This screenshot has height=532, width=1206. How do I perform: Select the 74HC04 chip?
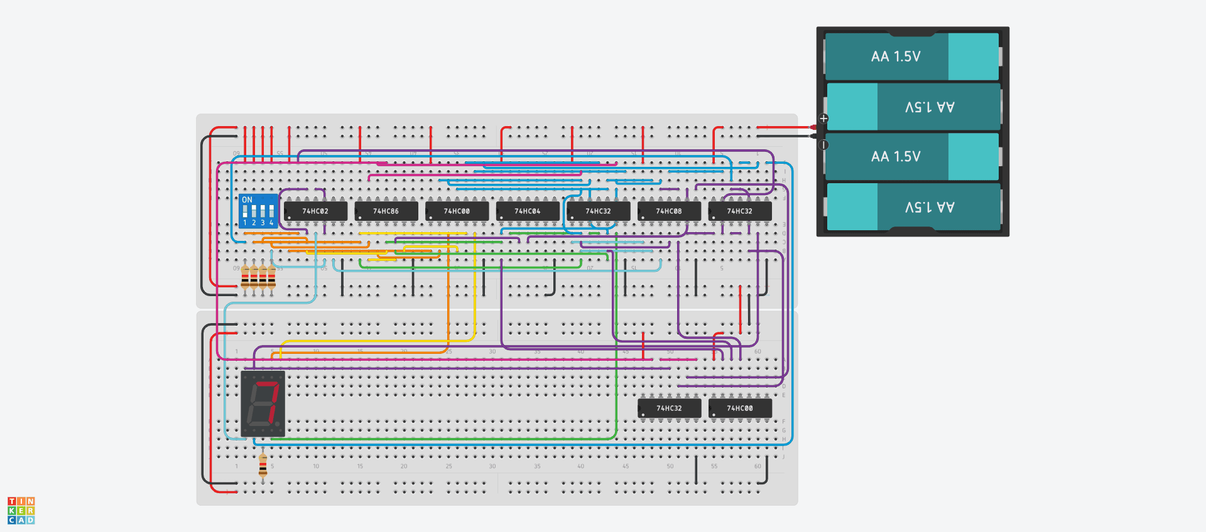point(528,211)
